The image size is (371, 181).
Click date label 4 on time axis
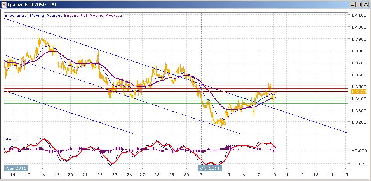(214, 175)
